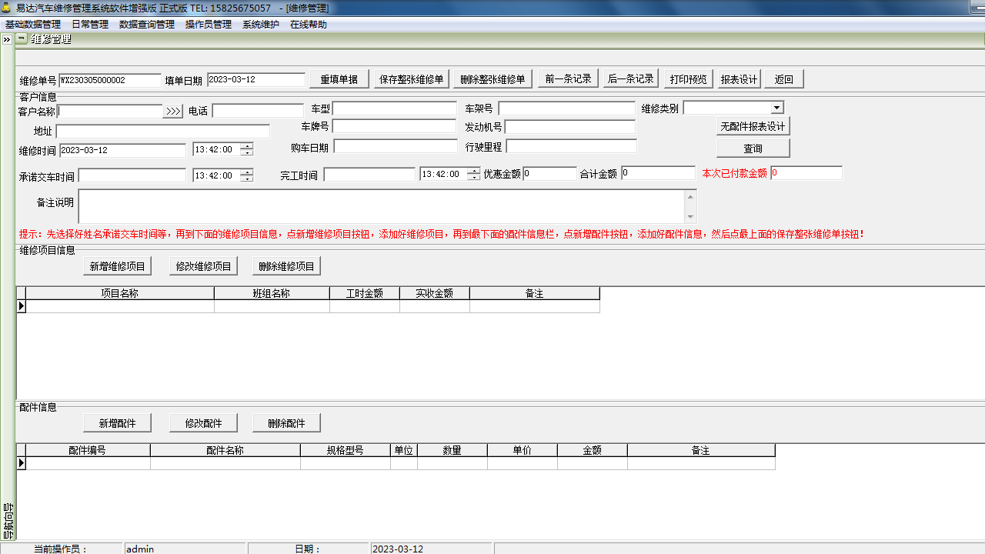Increase 维修时间 time with up arrow
Image resolution: width=985 pixels, height=554 pixels.
point(246,146)
